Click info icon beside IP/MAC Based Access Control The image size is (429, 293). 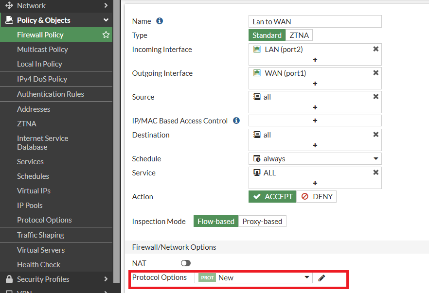point(236,121)
